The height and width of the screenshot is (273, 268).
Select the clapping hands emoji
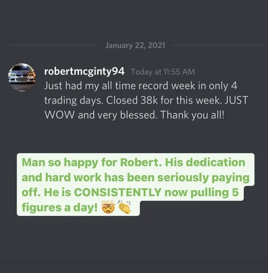coord(125,207)
